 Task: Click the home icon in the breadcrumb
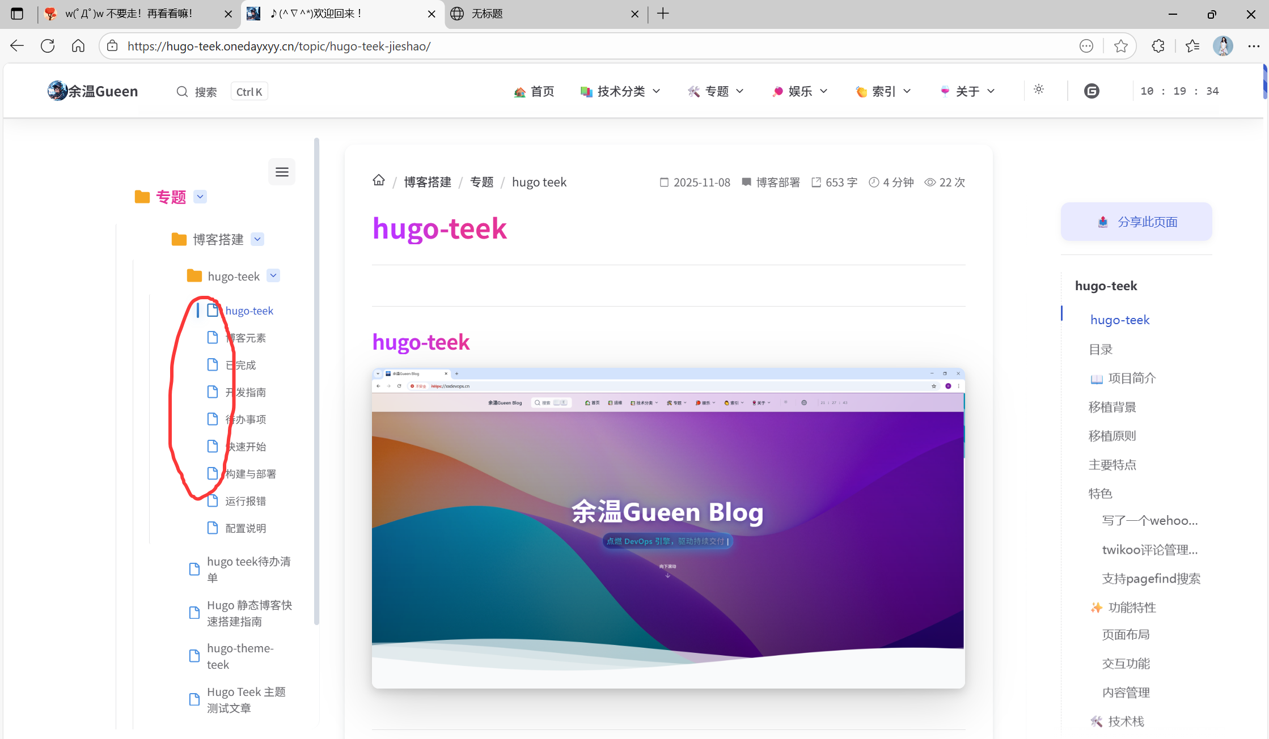point(379,181)
